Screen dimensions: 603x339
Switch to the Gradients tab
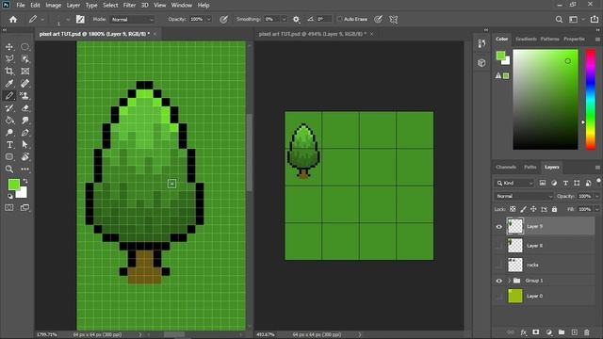coord(526,39)
